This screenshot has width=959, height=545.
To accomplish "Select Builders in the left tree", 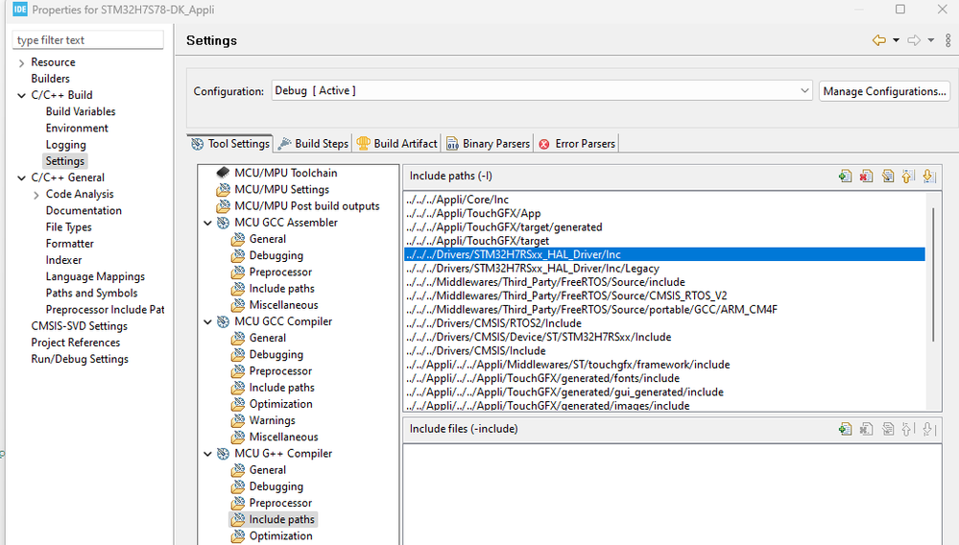I will click(x=50, y=79).
